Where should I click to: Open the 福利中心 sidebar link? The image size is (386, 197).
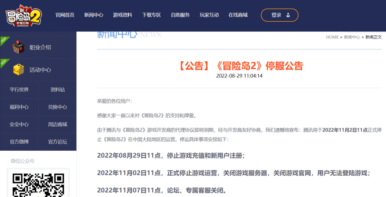19,107
